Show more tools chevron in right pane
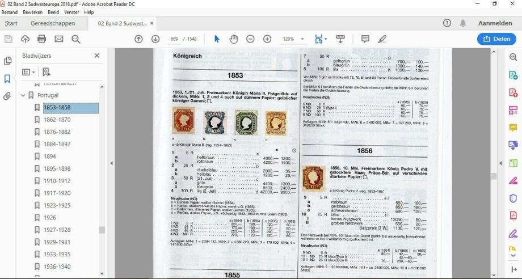The image size is (522, 279). (x=513, y=255)
